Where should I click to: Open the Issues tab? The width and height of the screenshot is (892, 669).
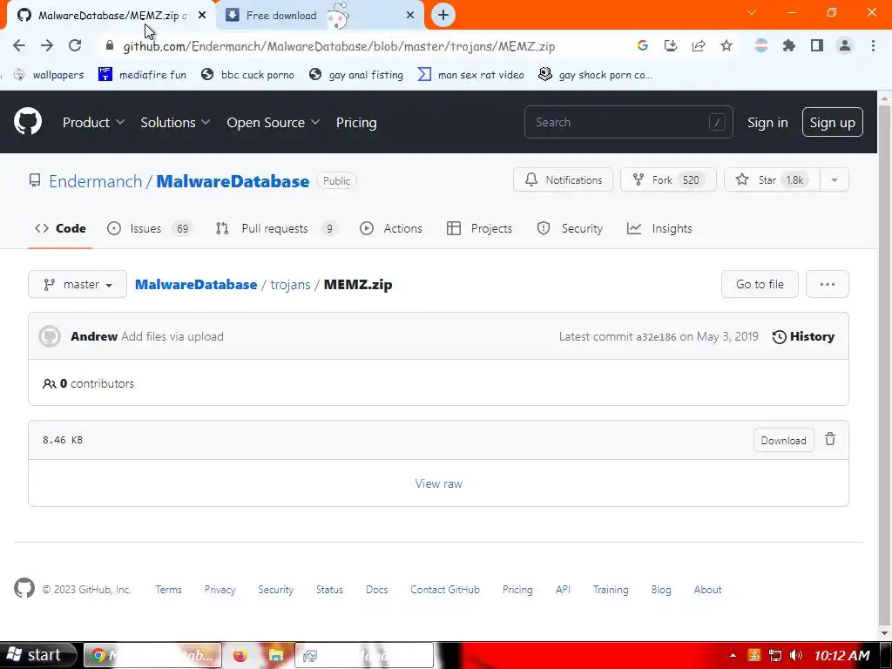(150, 228)
